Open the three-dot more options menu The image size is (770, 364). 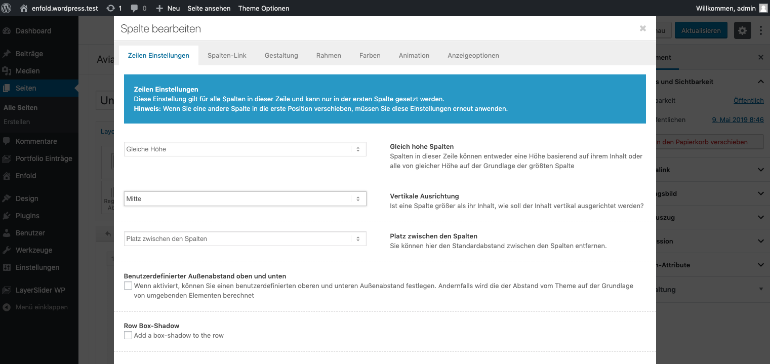click(x=761, y=30)
